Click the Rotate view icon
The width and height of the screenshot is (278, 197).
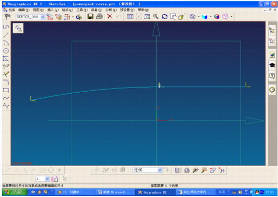point(165,17)
